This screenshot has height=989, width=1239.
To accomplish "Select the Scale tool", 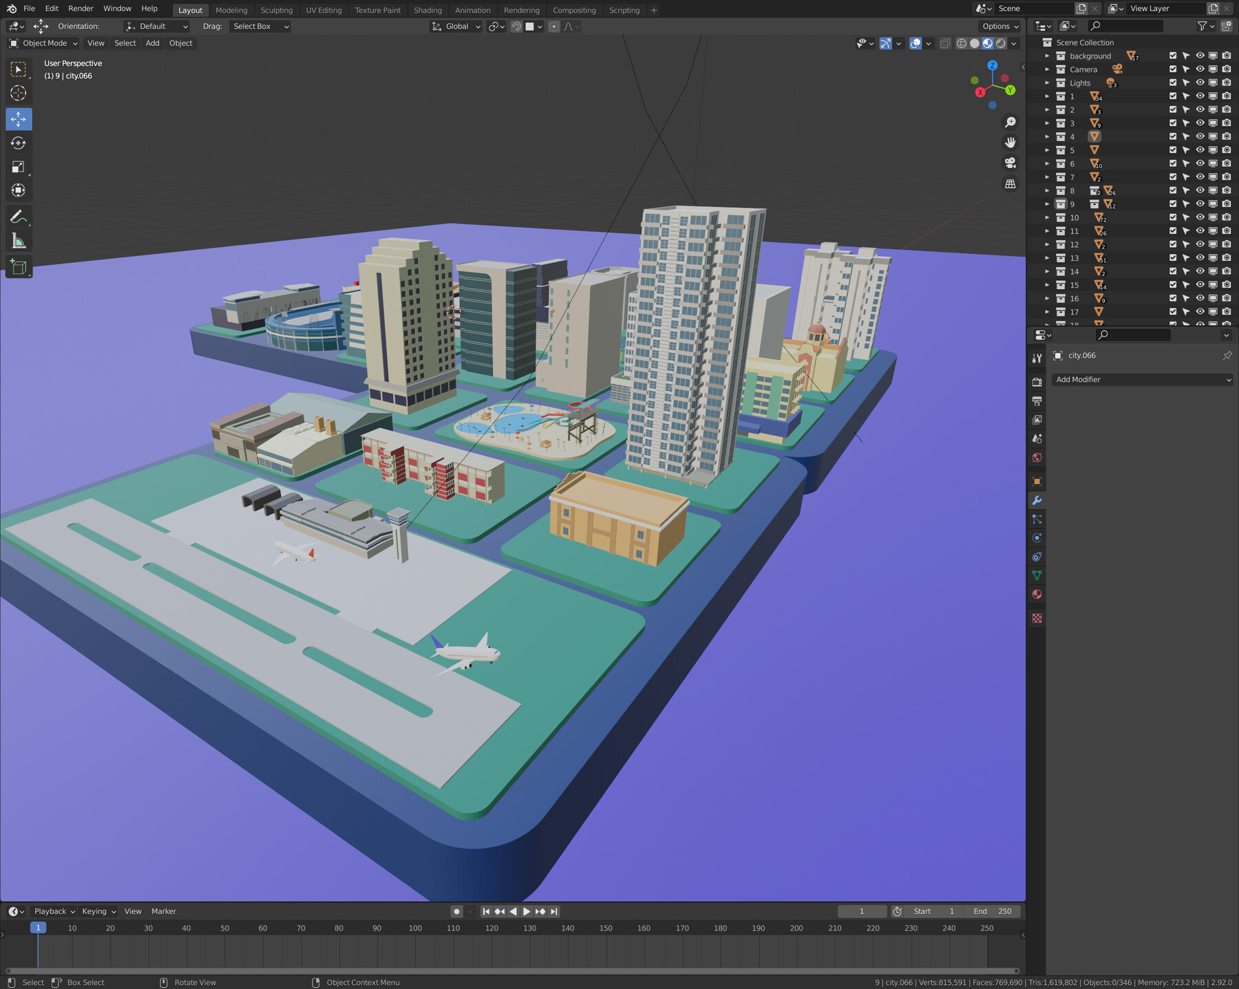I will click(19, 166).
